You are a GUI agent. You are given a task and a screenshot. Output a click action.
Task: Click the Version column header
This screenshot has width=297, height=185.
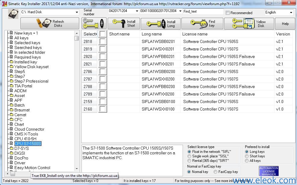point(283,34)
